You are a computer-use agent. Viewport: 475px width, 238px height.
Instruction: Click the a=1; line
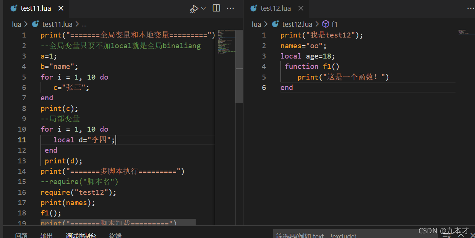tap(49, 56)
